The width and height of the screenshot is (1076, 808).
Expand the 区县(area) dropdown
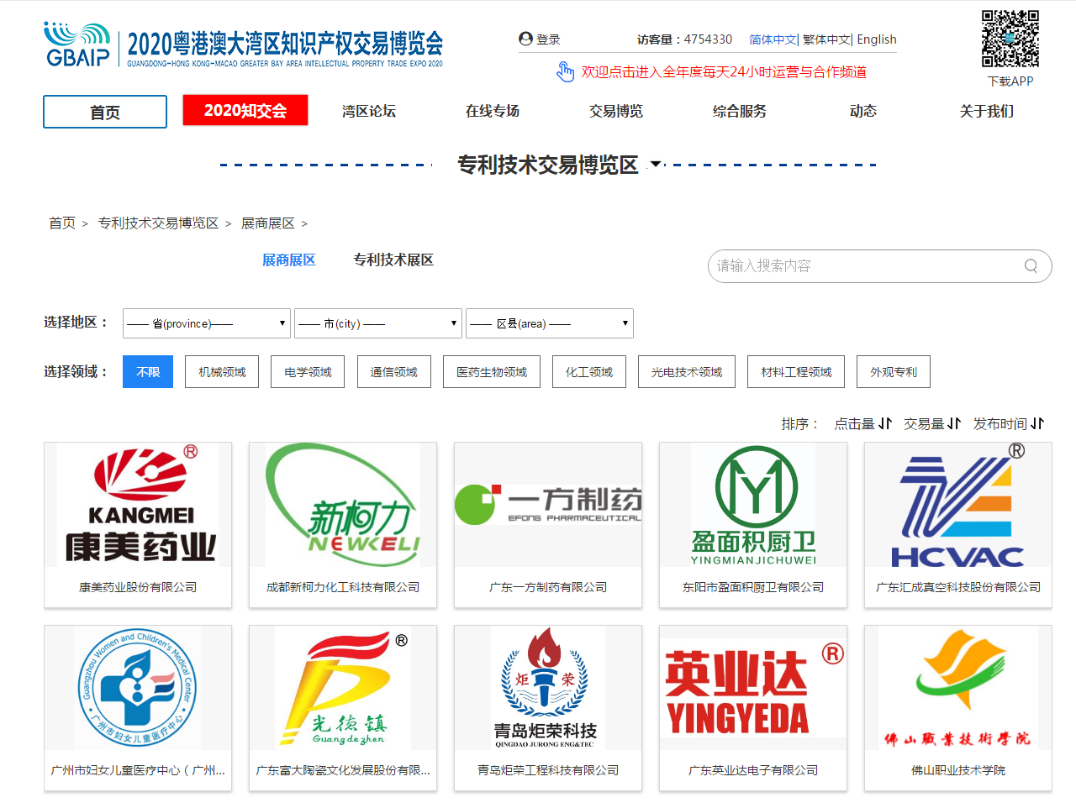pyautogui.click(x=550, y=323)
